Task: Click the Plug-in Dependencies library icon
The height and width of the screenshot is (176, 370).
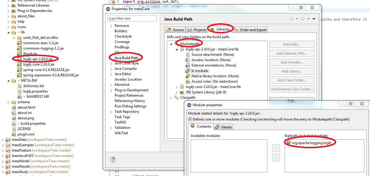Action: tap(14, 11)
